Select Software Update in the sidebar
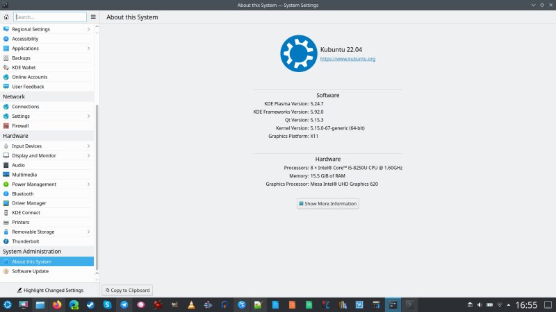The image size is (556, 312). pyautogui.click(x=47, y=271)
